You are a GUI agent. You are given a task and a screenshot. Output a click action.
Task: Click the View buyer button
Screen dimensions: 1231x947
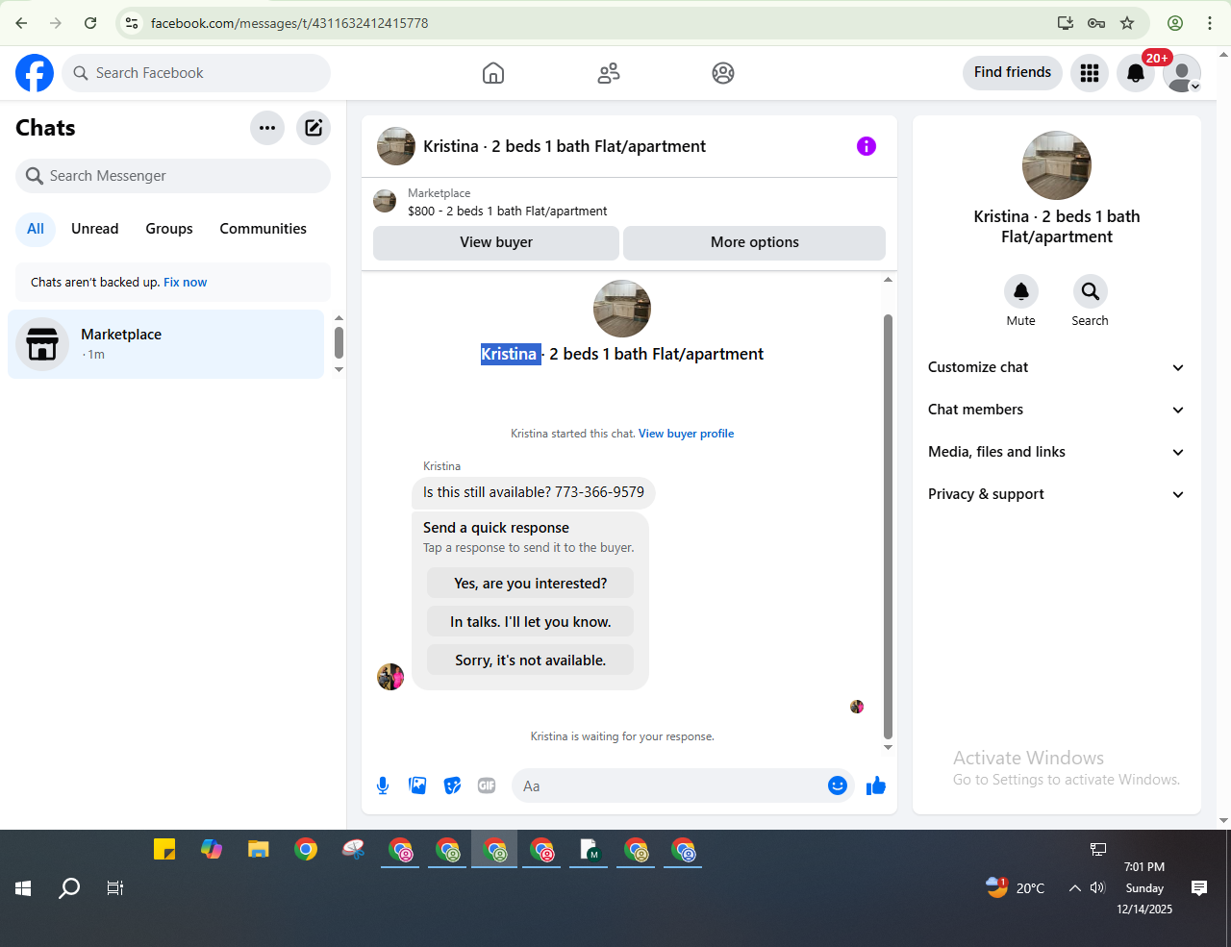pyautogui.click(x=496, y=242)
